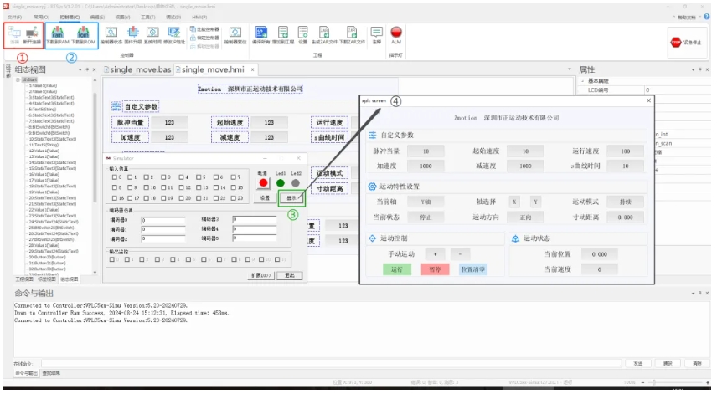The height and width of the screenshot is (394, 717).
Task: Click gray Led2 indicator in Simulator
Action: click(296, 183)
